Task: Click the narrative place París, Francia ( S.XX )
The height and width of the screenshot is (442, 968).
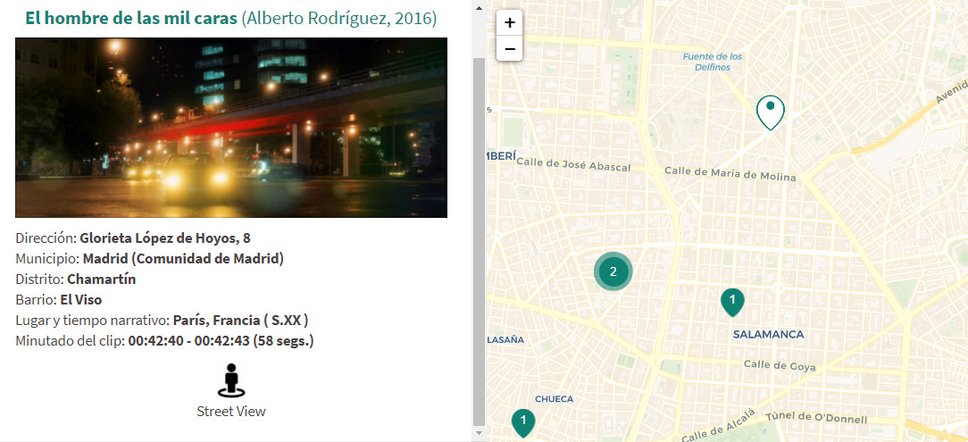Action: click(x=241, y=321)
